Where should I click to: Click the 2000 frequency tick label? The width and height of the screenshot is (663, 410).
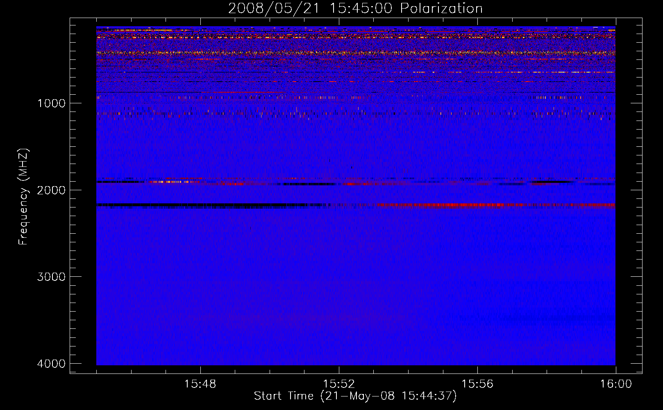pyautogui.click(x=51, y=190)
